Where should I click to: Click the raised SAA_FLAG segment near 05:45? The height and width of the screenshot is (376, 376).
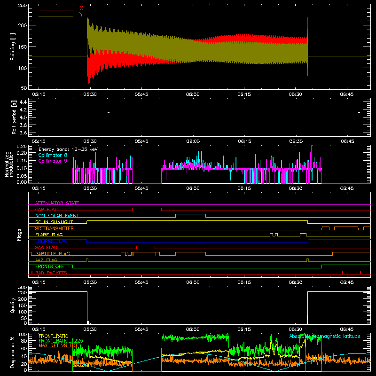[146, 246]
